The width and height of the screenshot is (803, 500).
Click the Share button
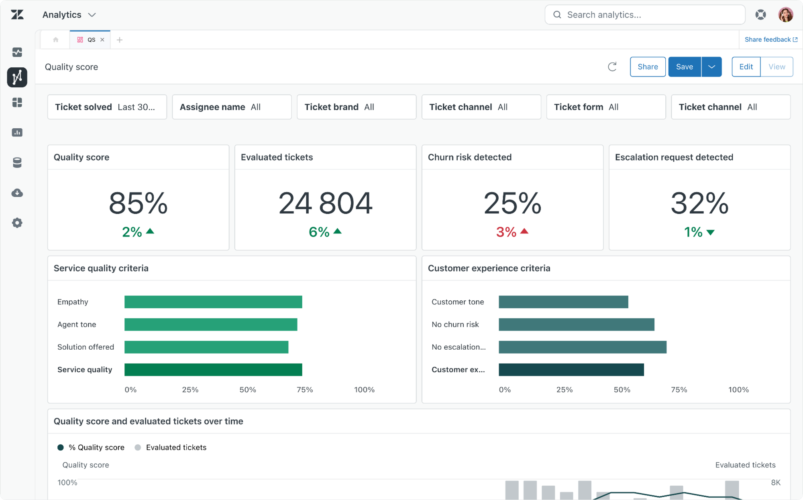click(648, 67)
